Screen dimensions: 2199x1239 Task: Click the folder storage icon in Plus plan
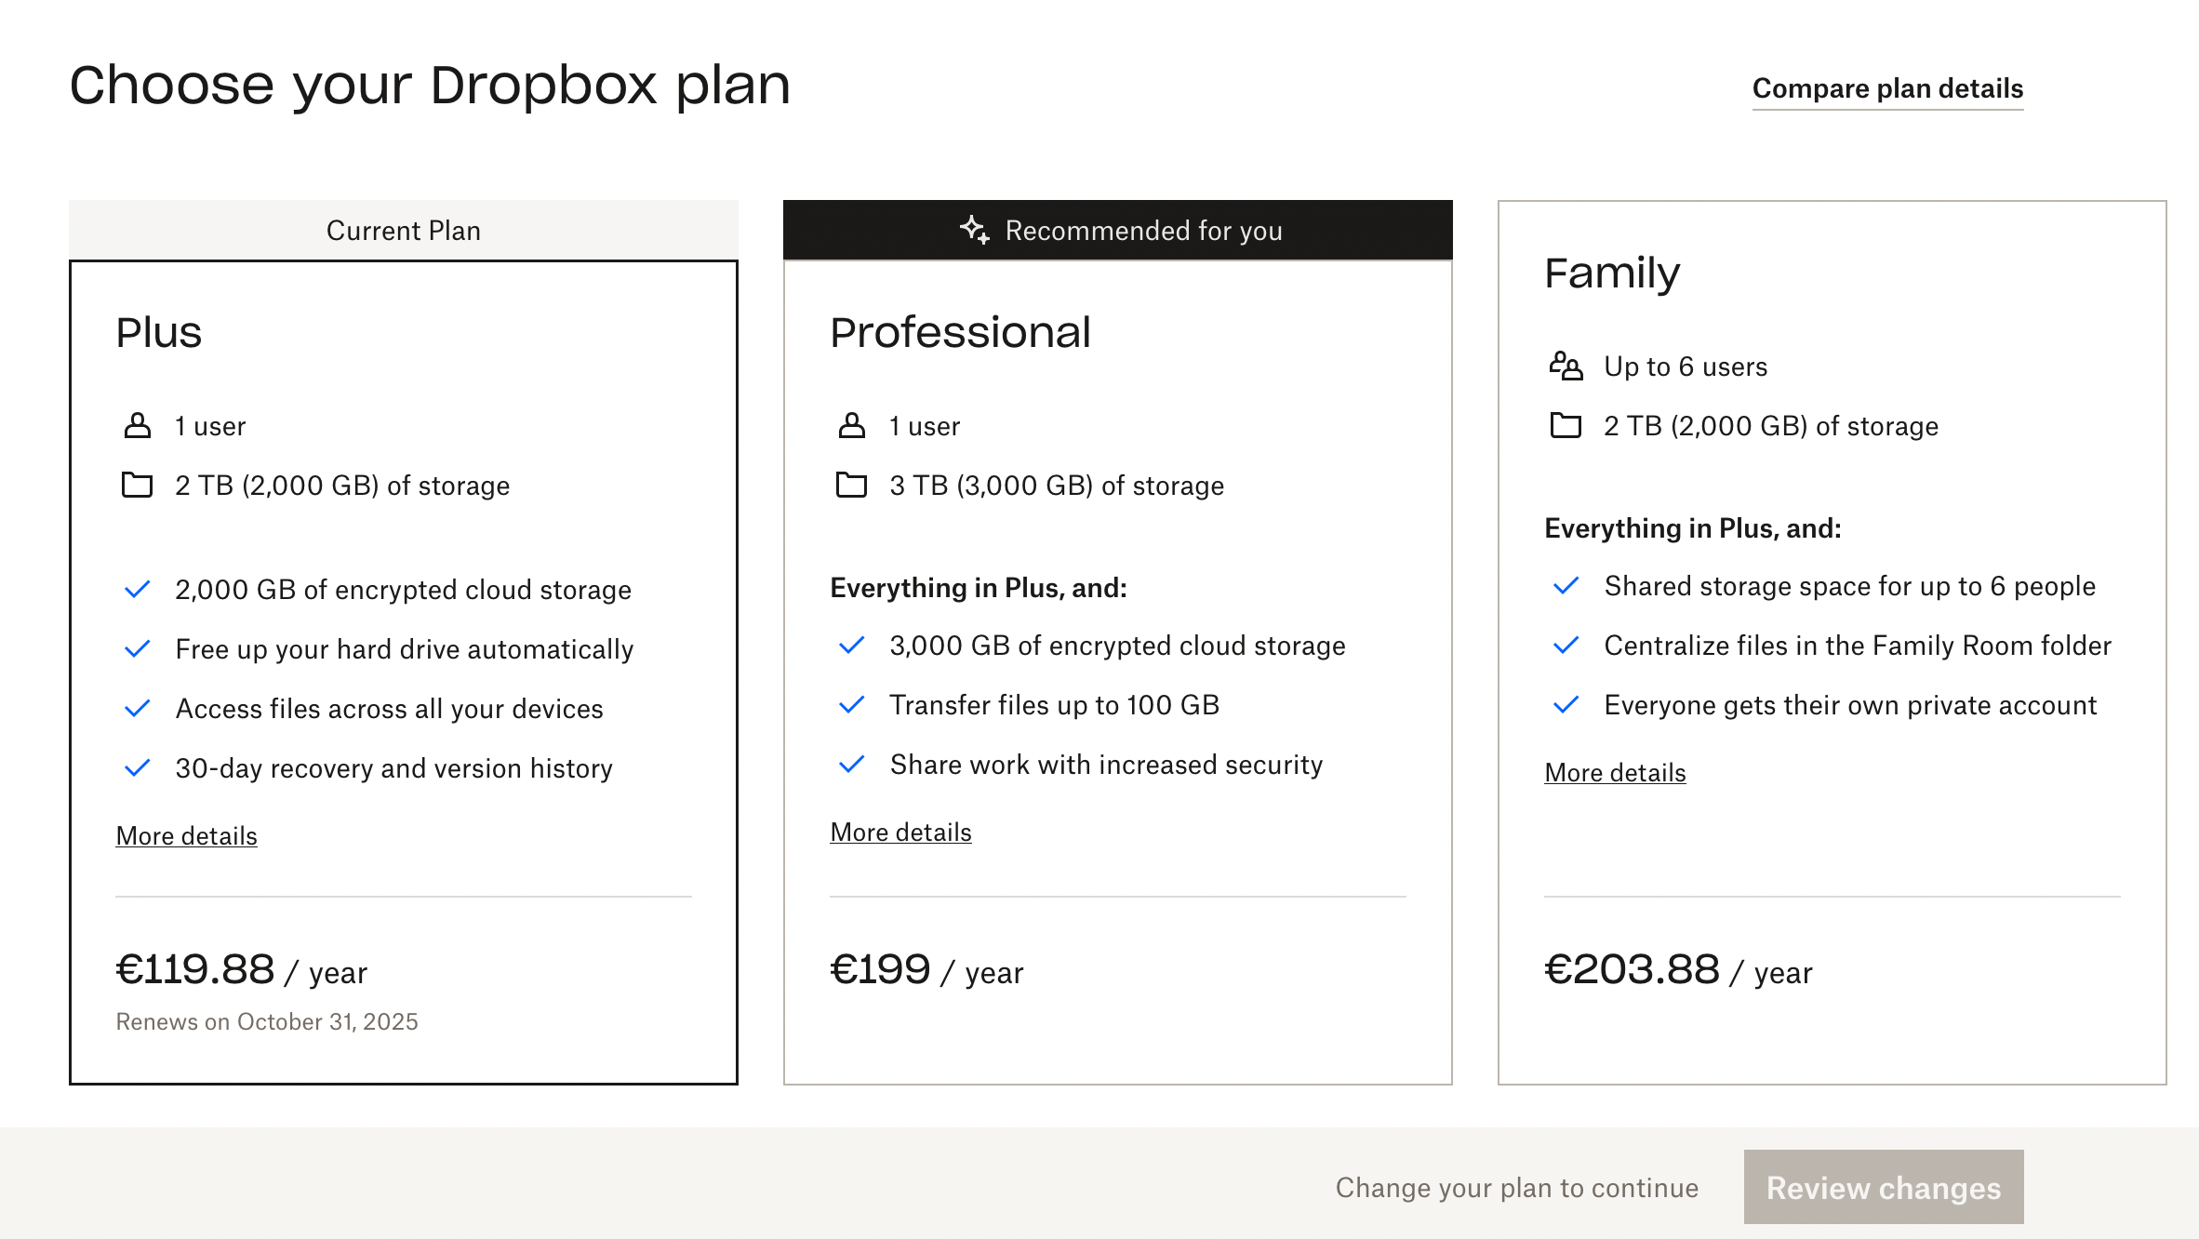point(138,486)
